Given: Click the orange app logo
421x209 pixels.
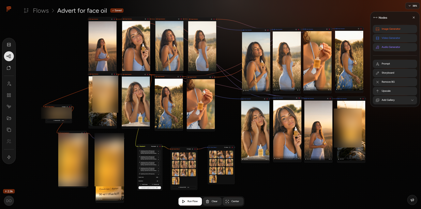Looking at the screenshot, I should [x=9, y=9].
